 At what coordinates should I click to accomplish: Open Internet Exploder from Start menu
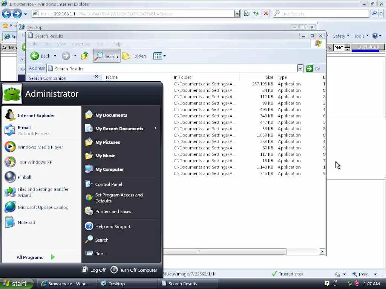[x=30, y=115]
